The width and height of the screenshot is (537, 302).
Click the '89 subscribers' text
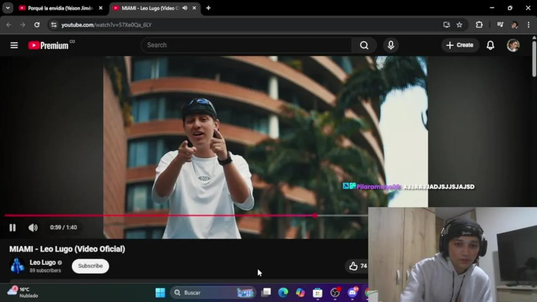[x=45, y=271]
